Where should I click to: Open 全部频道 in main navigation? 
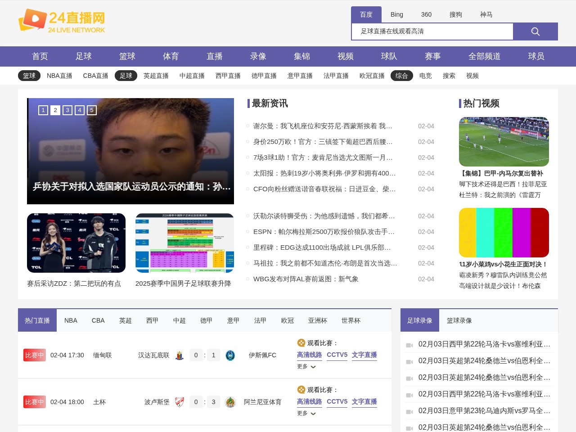click(x=485, y=56)
